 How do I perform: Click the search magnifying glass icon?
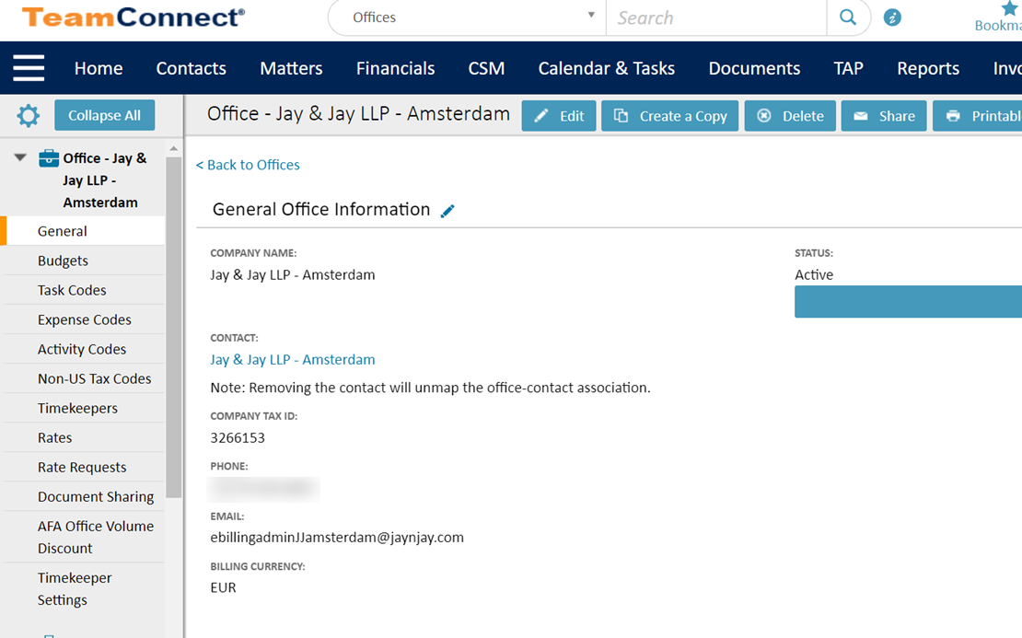point(846,17)
